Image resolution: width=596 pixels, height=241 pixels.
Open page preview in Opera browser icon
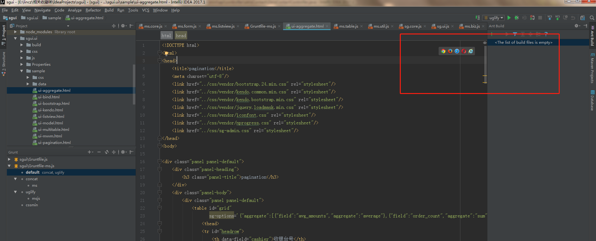point(464,51)
